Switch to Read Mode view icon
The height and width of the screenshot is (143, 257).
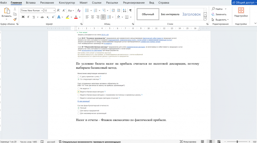[x=203, y=141]
